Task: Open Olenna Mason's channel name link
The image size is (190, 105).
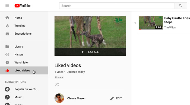Action: (x=76, y=98)
